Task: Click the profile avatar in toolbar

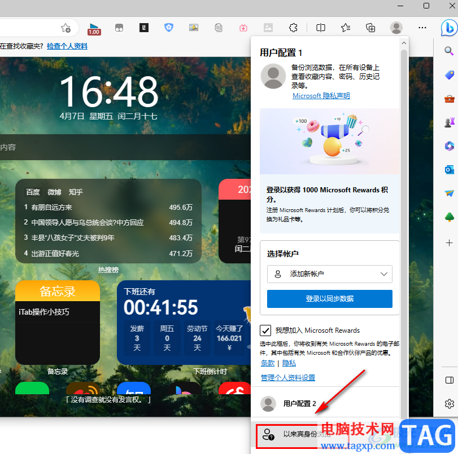Action: [396, 28]
